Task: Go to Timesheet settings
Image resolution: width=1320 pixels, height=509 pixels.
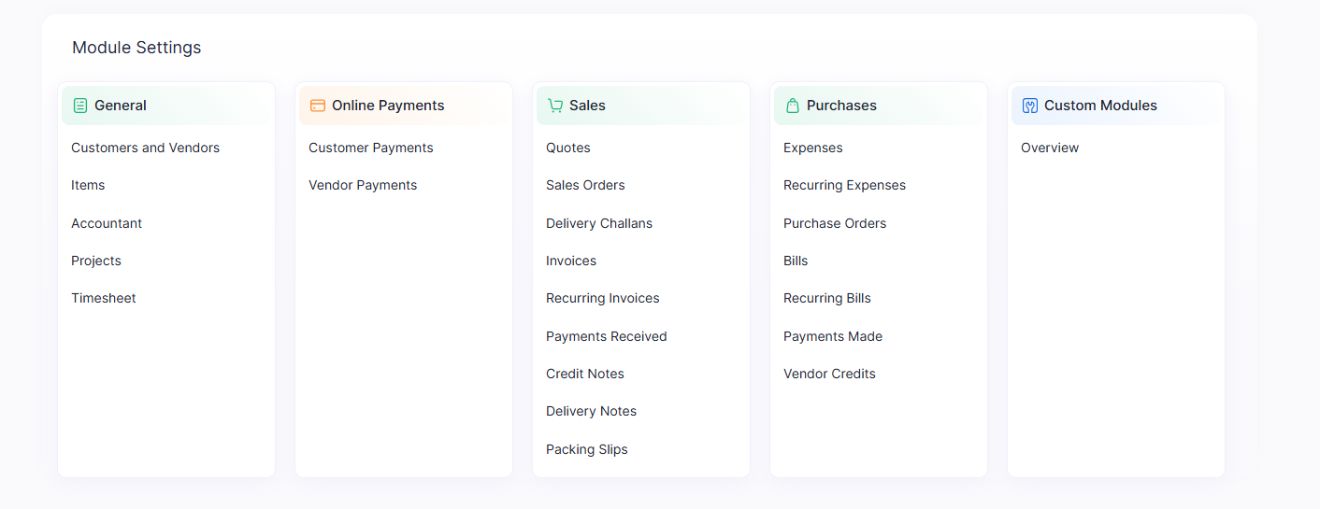Action: (x=104, y=298)
